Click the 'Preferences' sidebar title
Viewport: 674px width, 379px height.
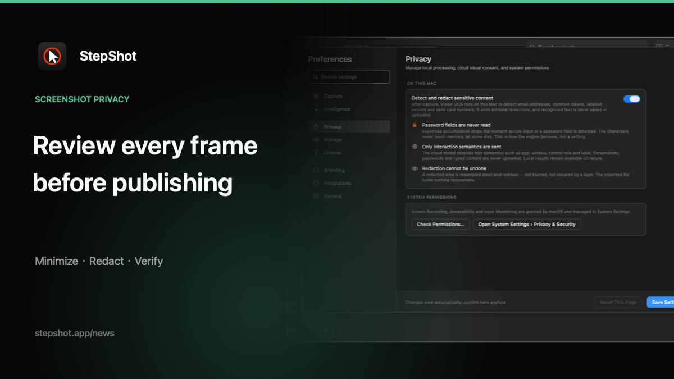click(x=330, y=59)
